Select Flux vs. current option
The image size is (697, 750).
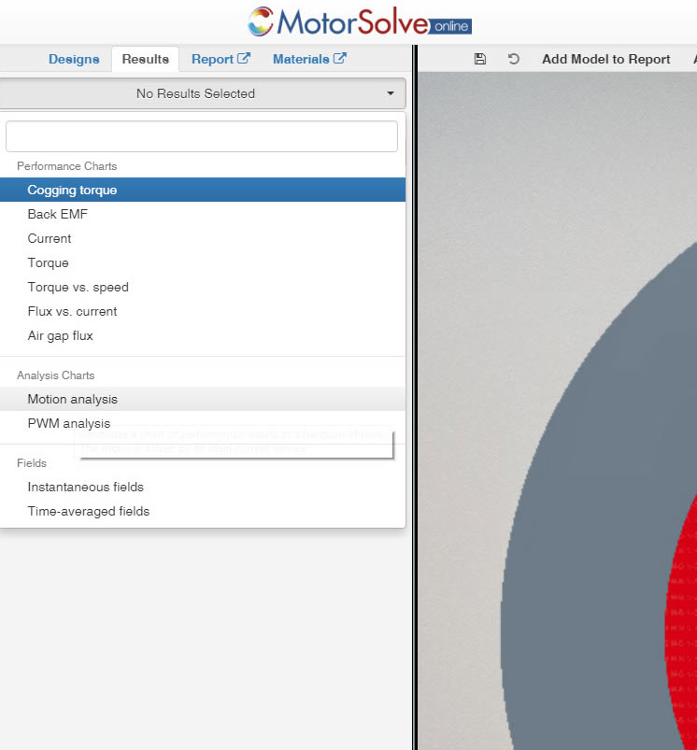[x=203, y=311]
